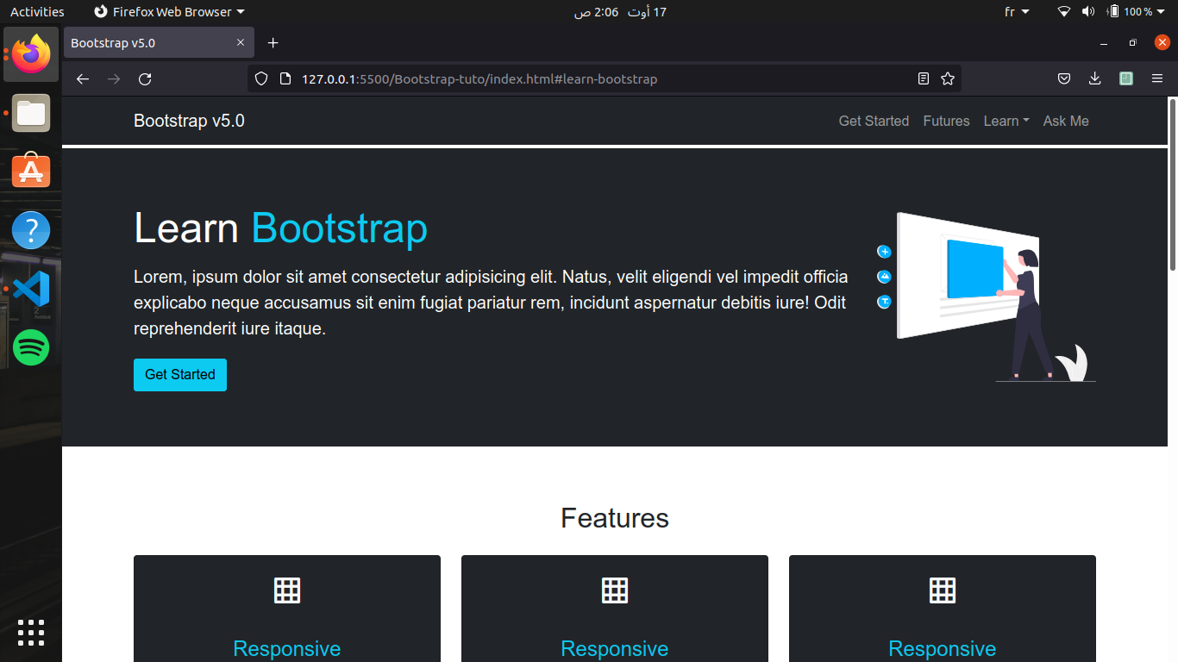Click the Bootstrap v5.0 navbar brand
The image size is (1178, 662).
(189, 122)
